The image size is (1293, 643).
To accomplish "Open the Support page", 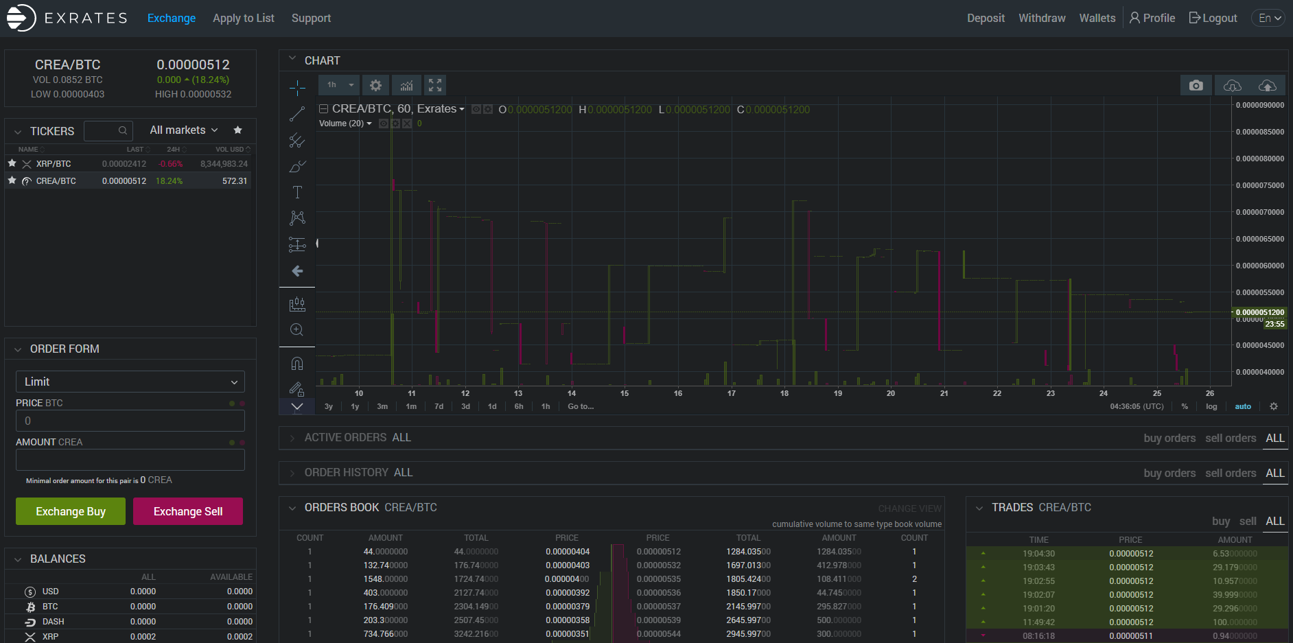I will click(x=311, y=19).
